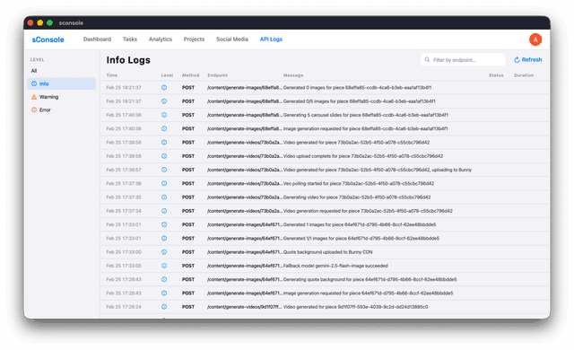
Task: Open 'Generating 5 carousel slides' log message
Action: pos(365,115)
